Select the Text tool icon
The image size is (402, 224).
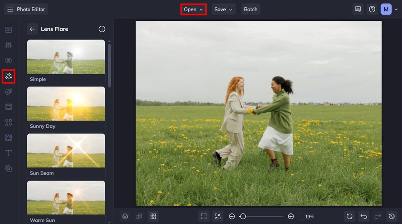point(9,153)
